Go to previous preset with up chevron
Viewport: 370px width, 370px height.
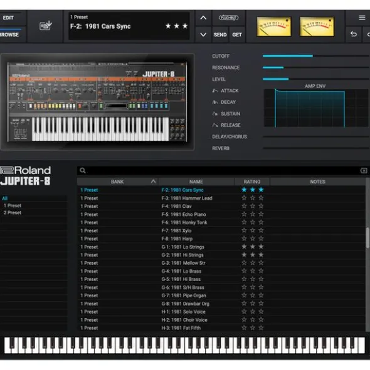click(203, 18)
